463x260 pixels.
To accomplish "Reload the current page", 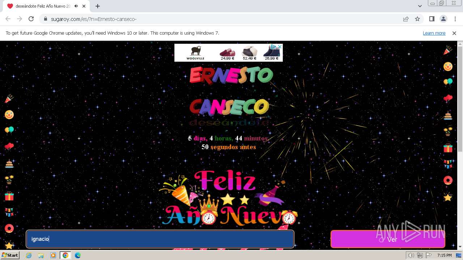I will (x=31, y=19).
